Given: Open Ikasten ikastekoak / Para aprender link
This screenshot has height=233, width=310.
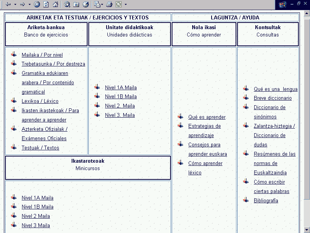Looking at the screenshot, I should [50, 115].
